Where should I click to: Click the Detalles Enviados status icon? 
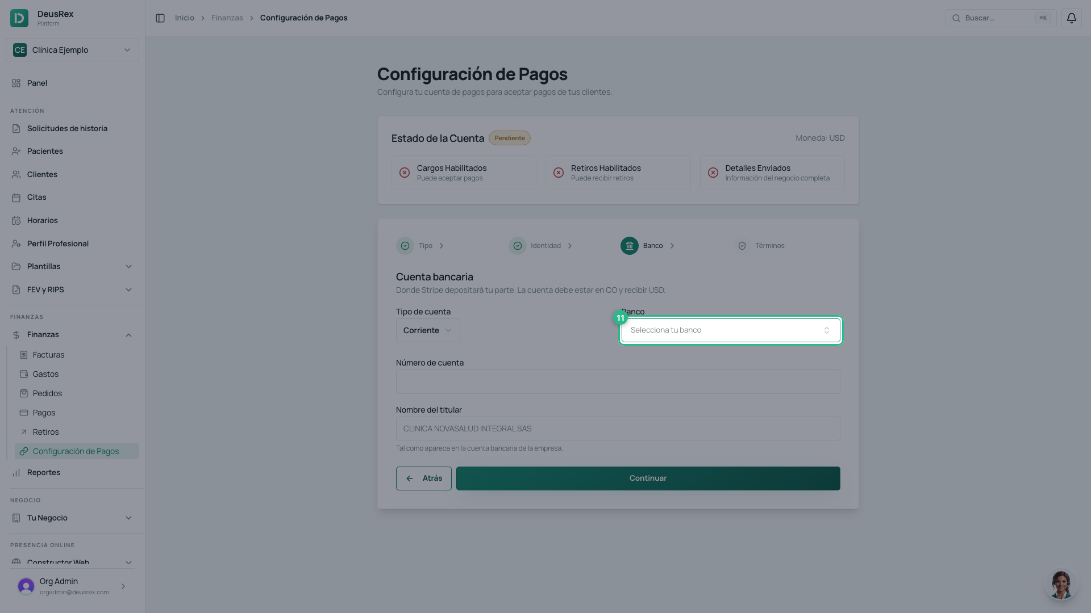click(x=713, y=173)
